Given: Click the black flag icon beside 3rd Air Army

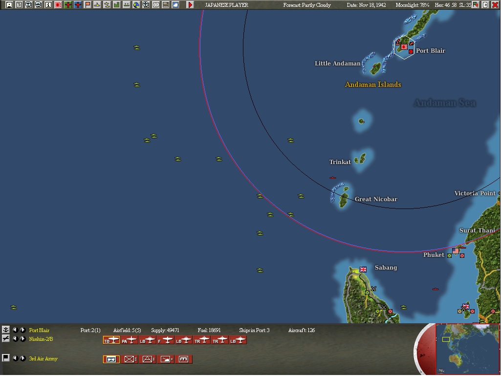Looking at the screenshot, I should coord(5,358).
